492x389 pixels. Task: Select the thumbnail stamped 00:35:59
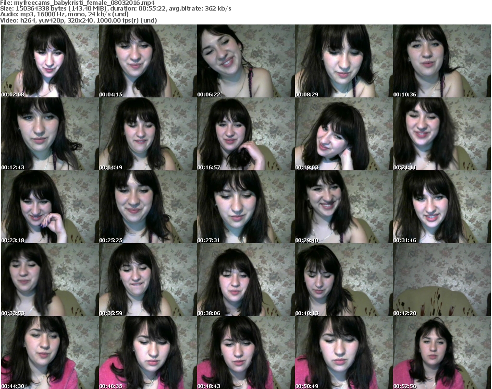(148, 280)
